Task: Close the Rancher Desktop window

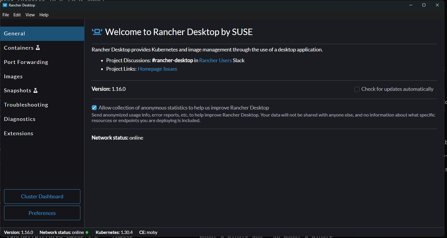Action: (437, 5)
